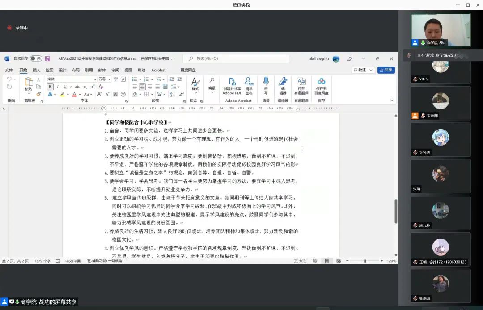Click the clear formatting eraser icon
483x310 pixels.
coord(101,87)
